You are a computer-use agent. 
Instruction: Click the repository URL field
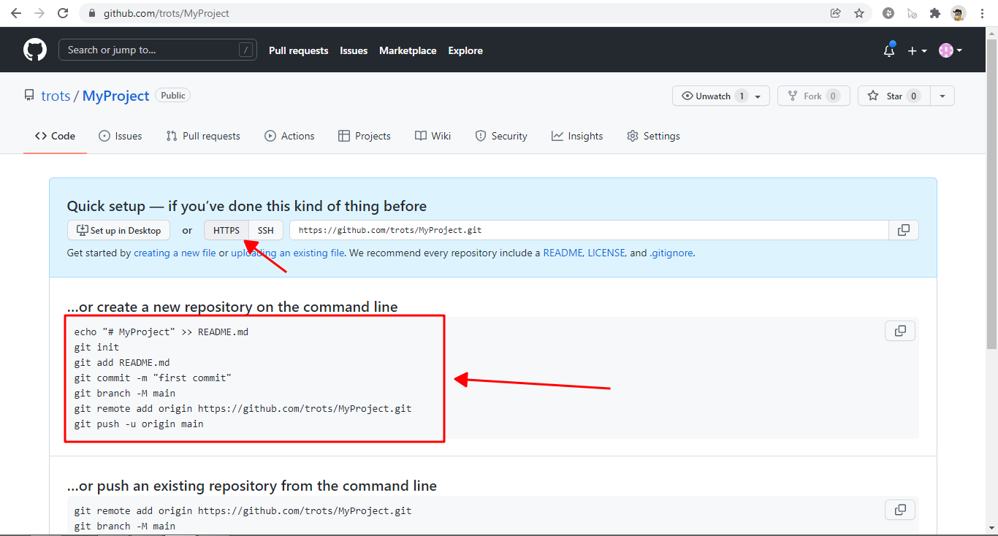[x=589, y=230]
